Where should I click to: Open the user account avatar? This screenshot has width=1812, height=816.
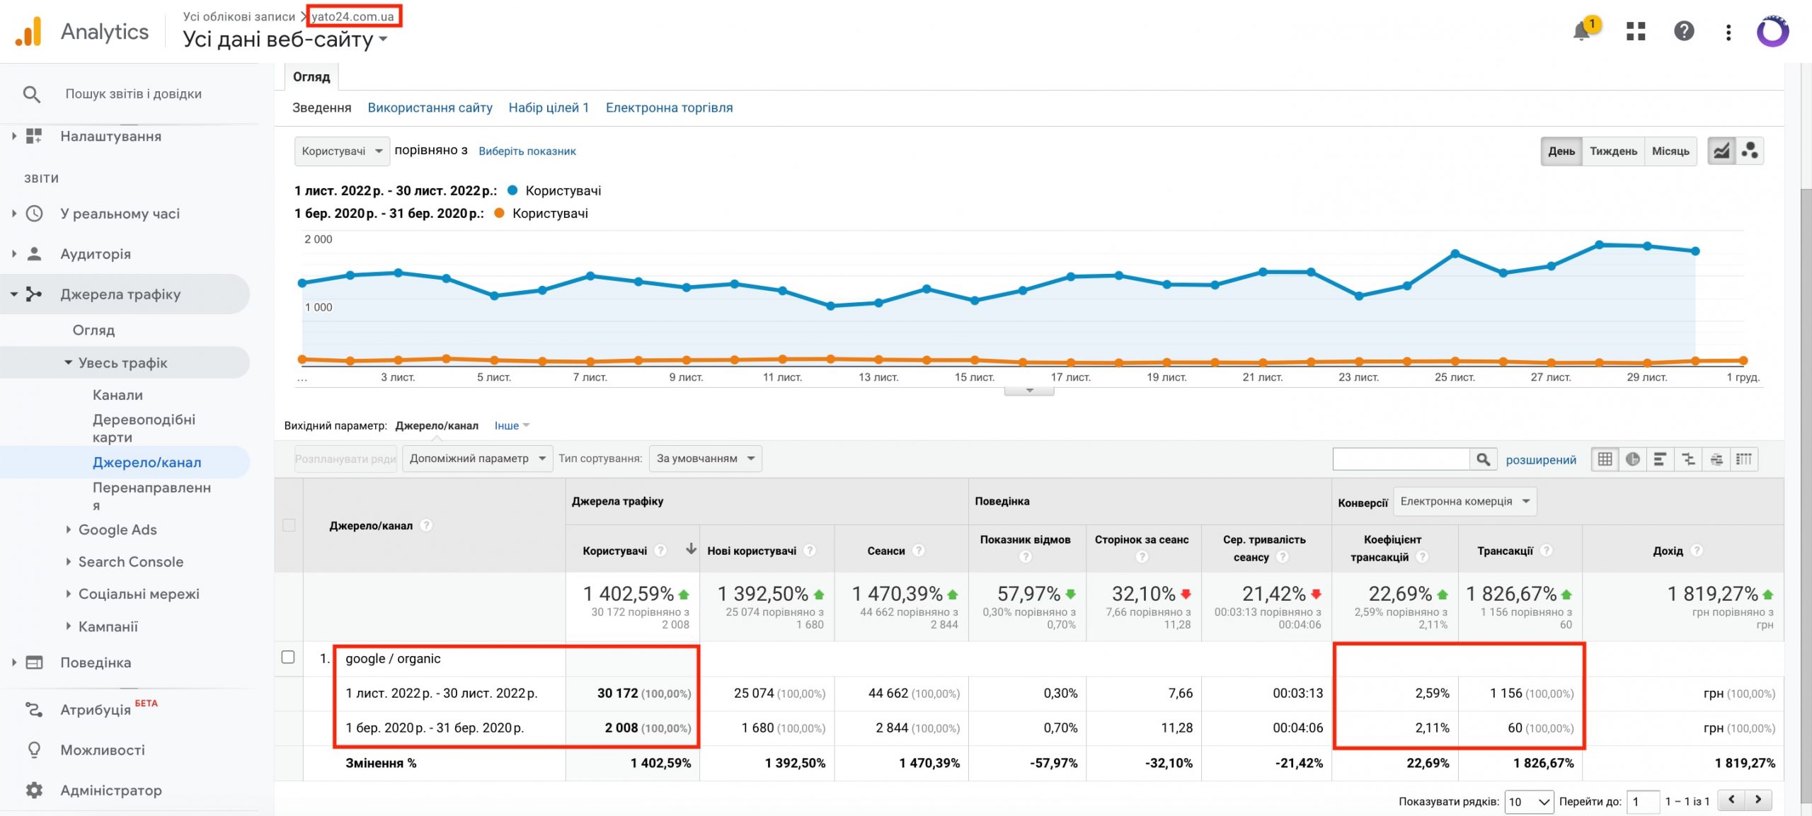[1772, 31]
